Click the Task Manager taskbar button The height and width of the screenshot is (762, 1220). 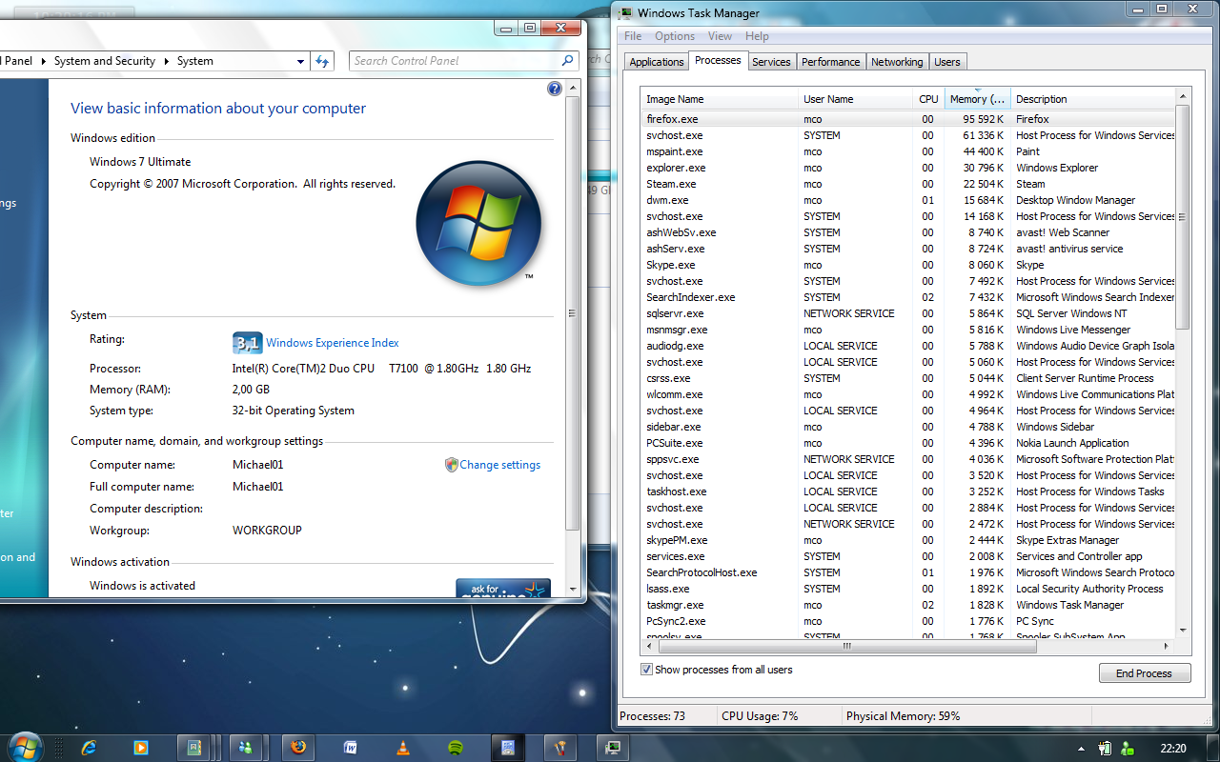pos(613,748)
